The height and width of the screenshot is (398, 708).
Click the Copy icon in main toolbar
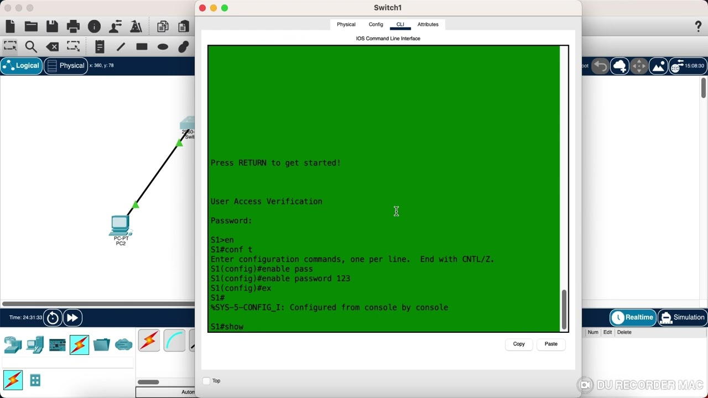[163, 26]
